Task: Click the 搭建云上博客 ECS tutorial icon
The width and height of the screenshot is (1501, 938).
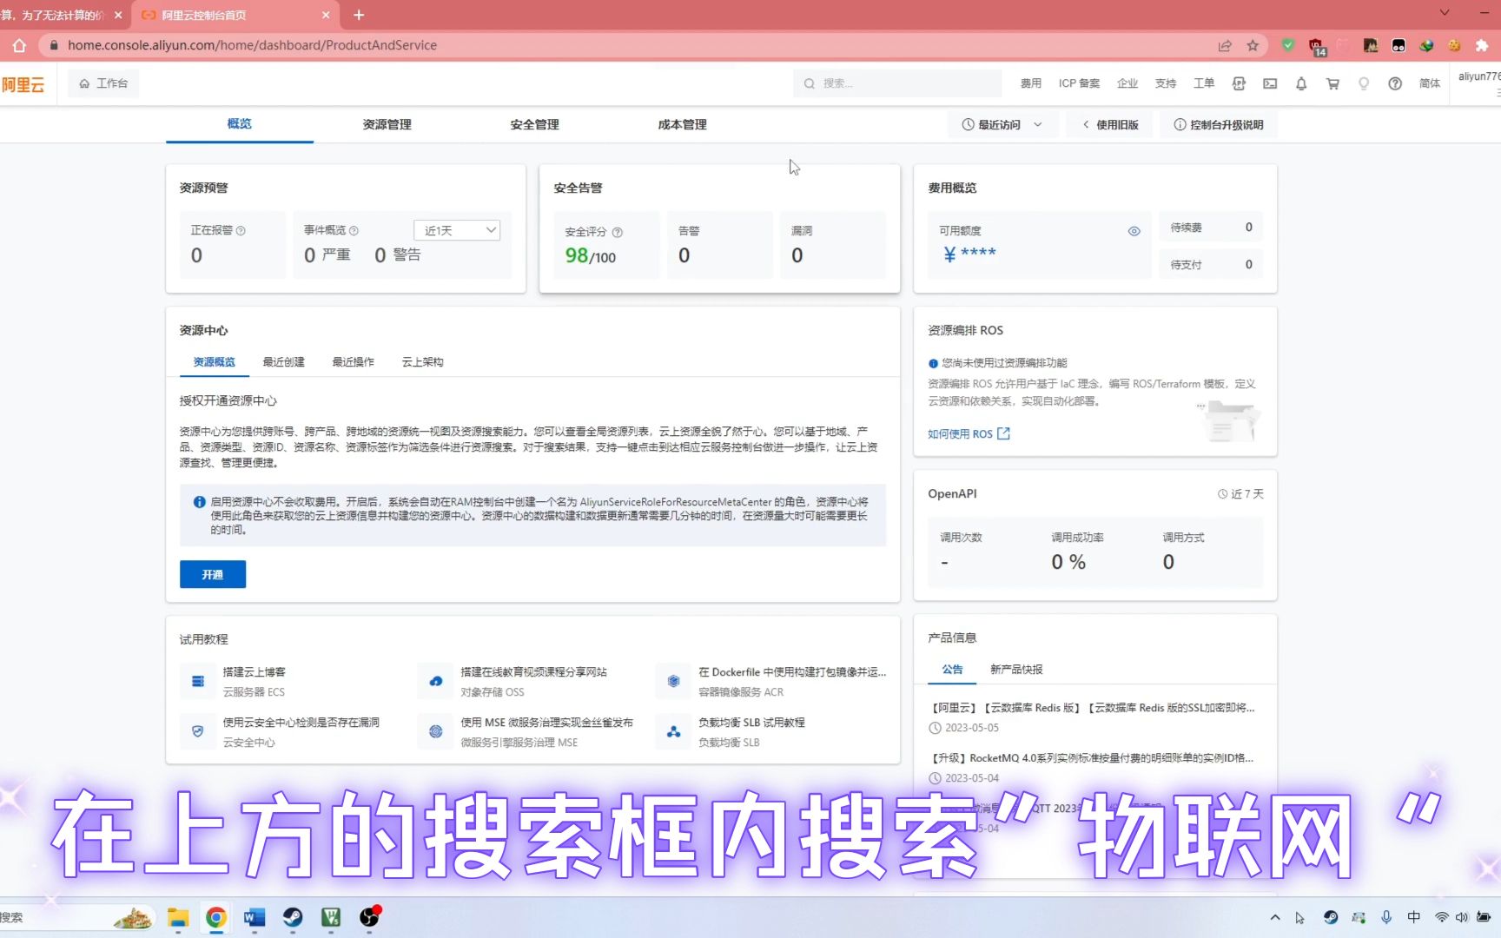Action: click(198, 681)
